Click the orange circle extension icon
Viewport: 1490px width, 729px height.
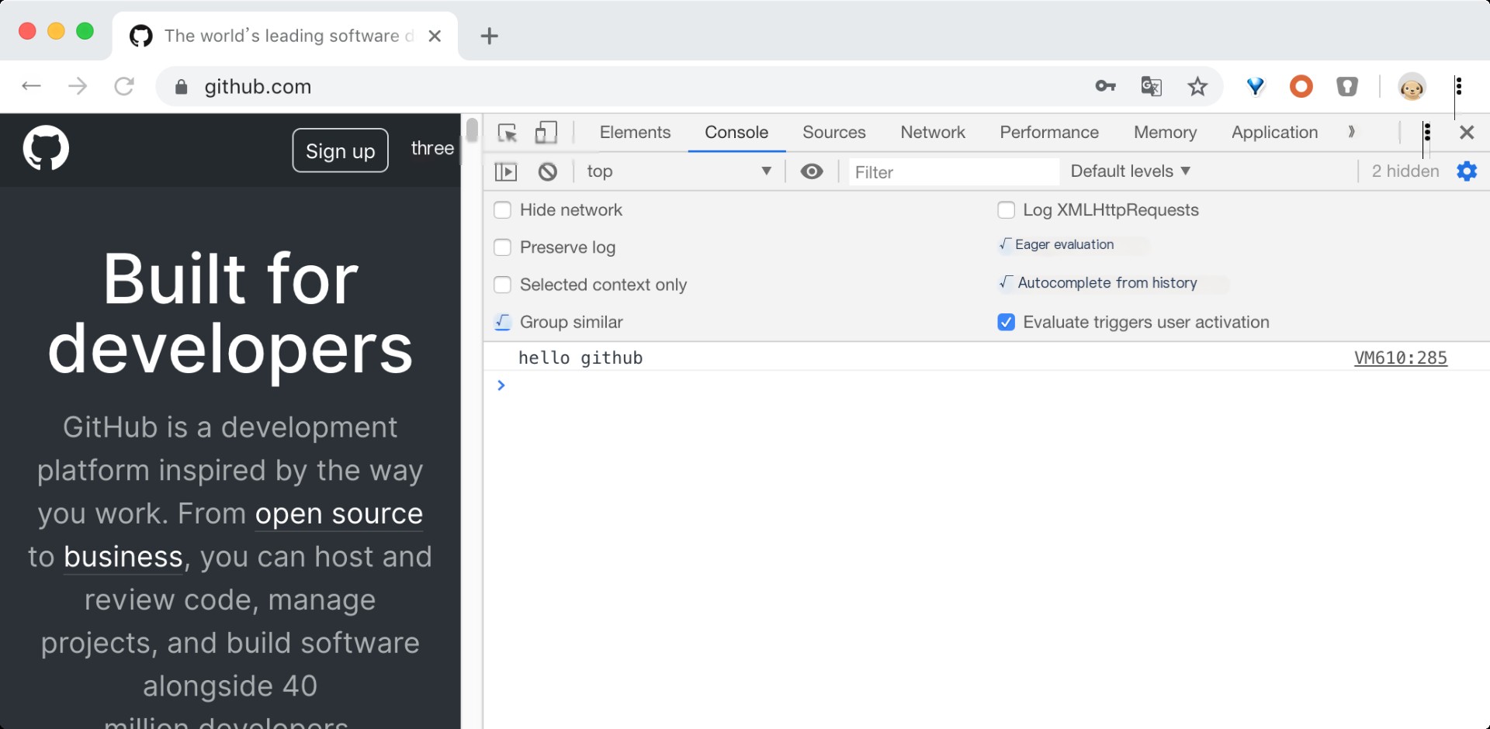[x=1301, y=86]
